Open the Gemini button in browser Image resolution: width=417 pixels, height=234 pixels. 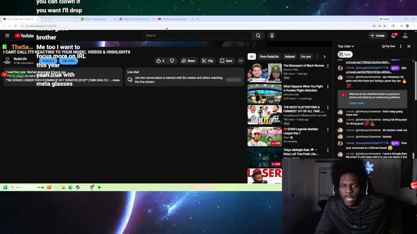click(x=385, y=19)
